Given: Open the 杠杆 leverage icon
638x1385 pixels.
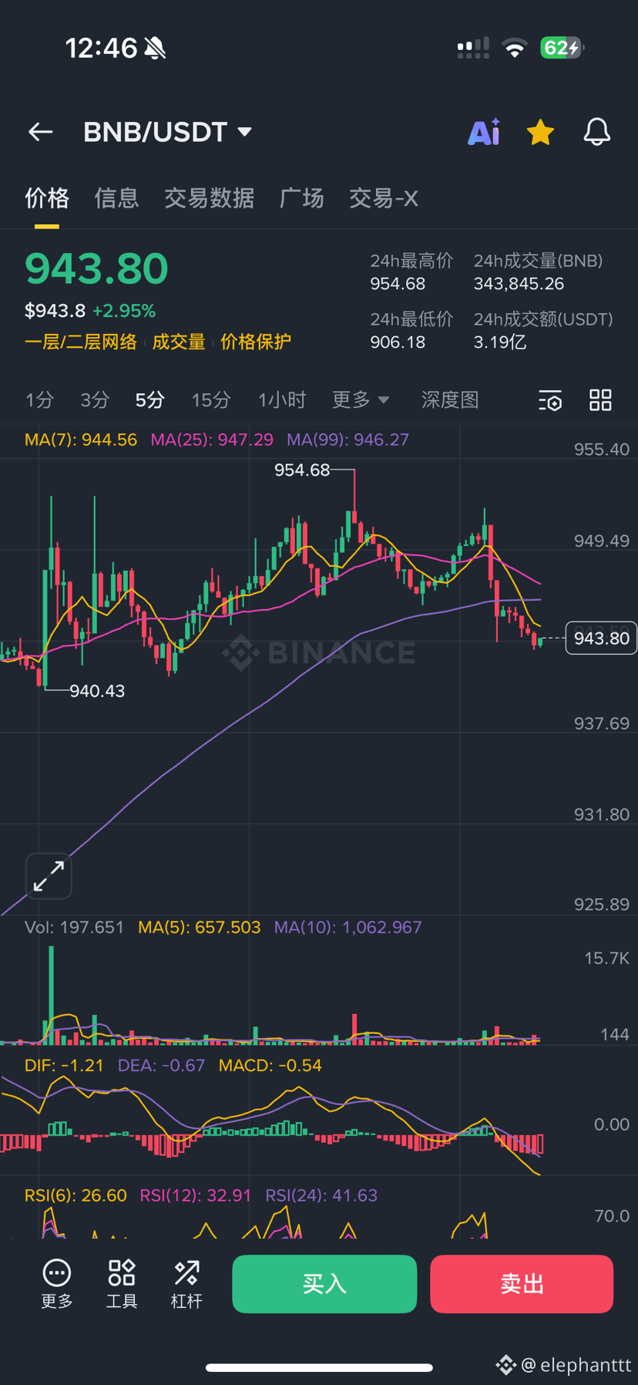Looking at the screenshot, I should [186, 1283].
